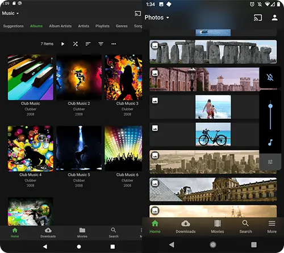This screenshot has height=253, width=284.
Task: Tap Search in Photos bottom navigation
Action: pyautogui.click(x=245, y=227)
